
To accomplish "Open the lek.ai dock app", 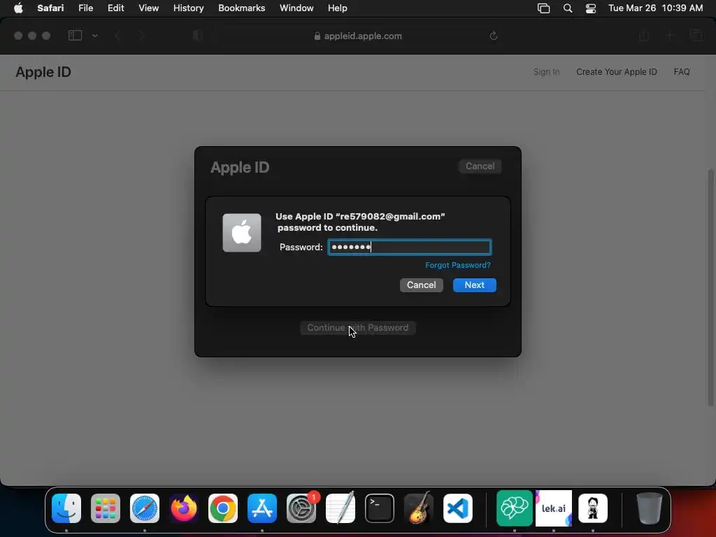I will click(554, 508).
